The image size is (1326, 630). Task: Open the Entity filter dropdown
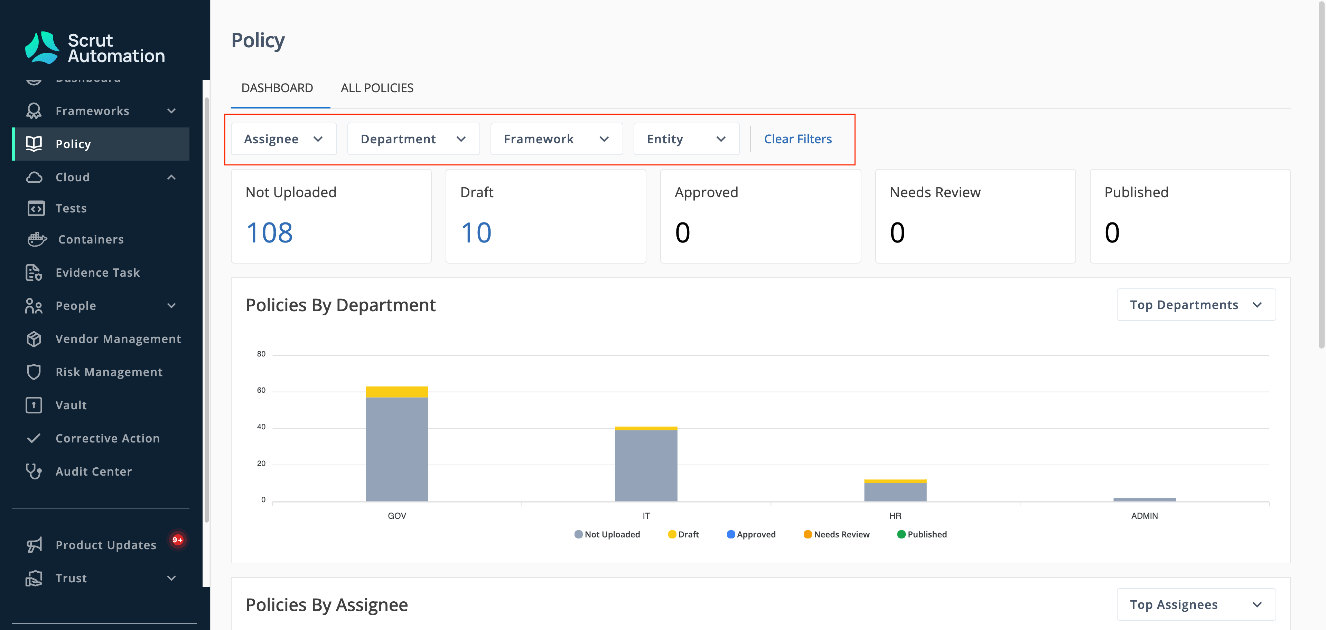tap(686, 139)
